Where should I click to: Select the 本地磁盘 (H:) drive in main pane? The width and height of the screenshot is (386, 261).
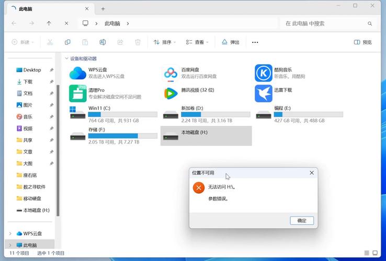(206, 136)
